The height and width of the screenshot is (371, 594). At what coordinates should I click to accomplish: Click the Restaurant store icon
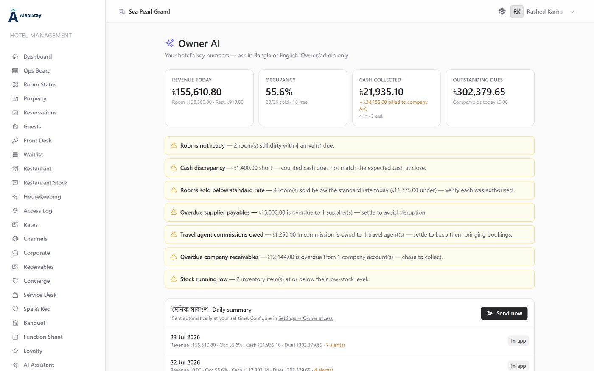point(15,168)
